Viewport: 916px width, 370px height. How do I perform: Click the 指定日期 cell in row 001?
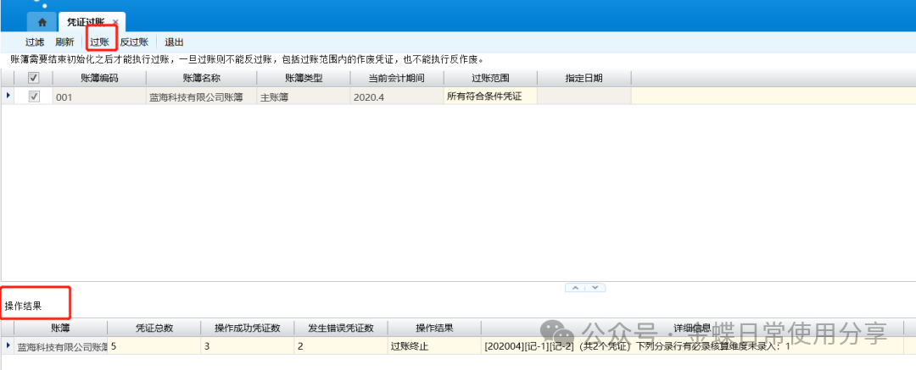click(584, 97)
